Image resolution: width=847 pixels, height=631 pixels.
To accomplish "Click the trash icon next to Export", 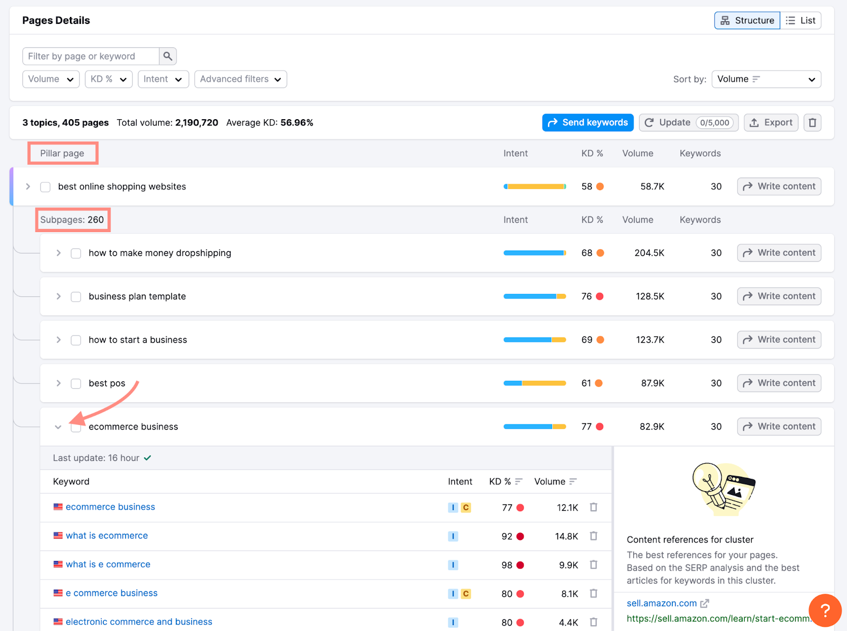I will tap(813, 122).
